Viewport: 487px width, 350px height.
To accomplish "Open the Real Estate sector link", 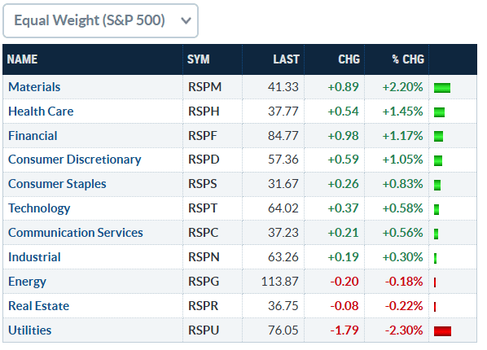I will tap(38, 306).
